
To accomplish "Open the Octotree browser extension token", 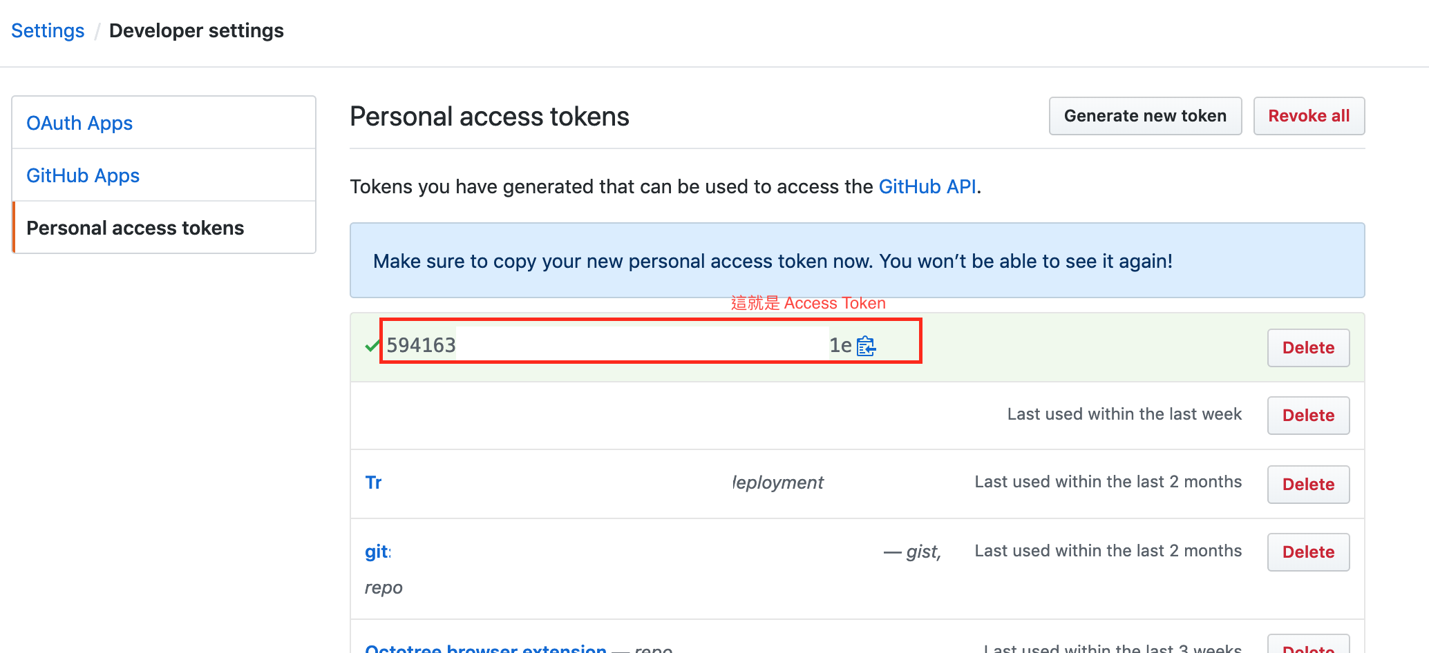I will (484, 646).
